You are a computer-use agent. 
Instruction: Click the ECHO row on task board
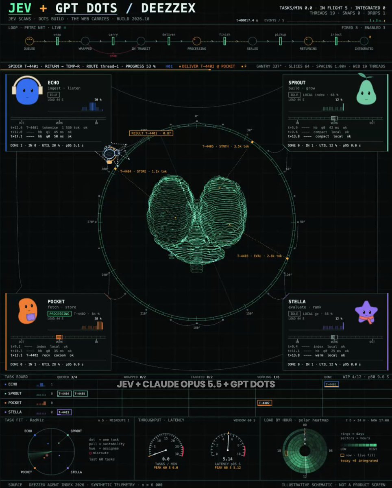click(196, 384)
